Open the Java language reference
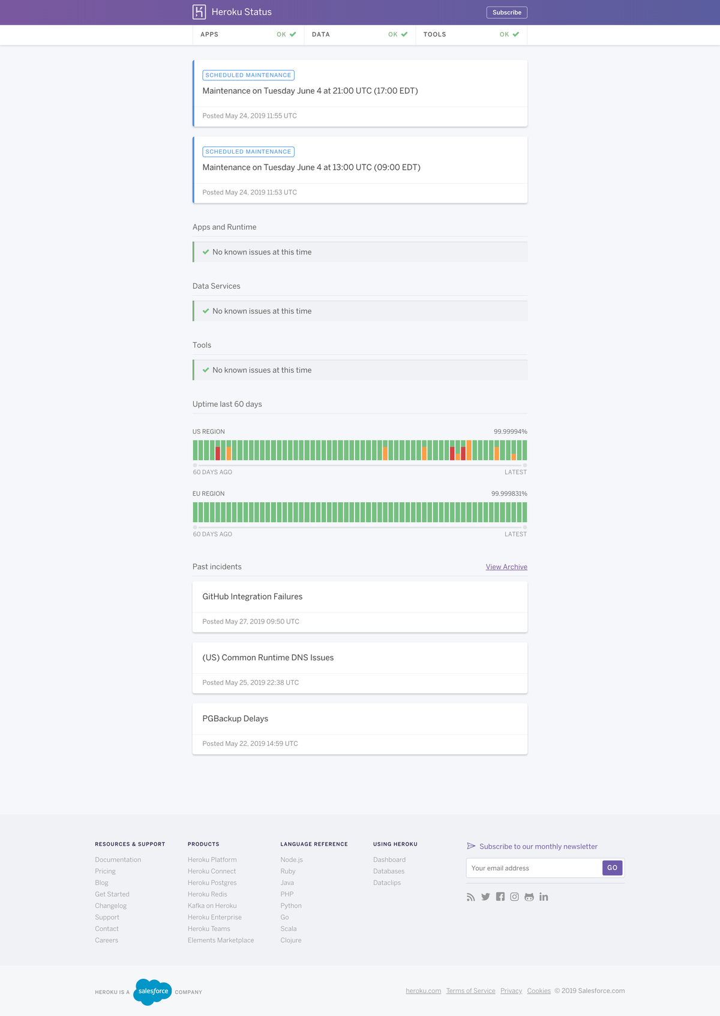This screenshot has height=1016, width=720. pyautogui.click(x=287, y=883)
